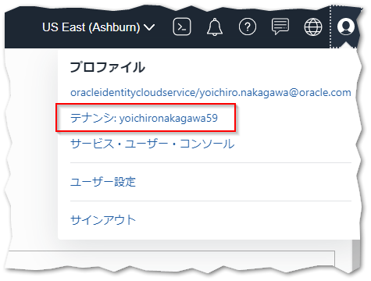Choose サインアウト to sign out

[x=103, y=220]
